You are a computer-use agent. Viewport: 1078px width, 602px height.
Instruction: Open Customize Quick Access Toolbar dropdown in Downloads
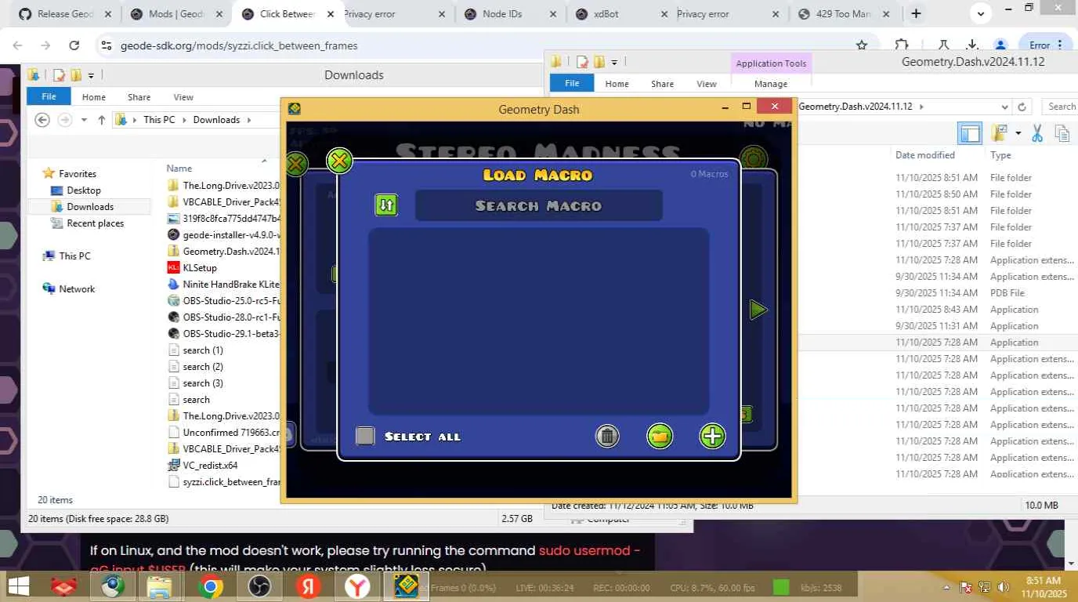point(91,75)
